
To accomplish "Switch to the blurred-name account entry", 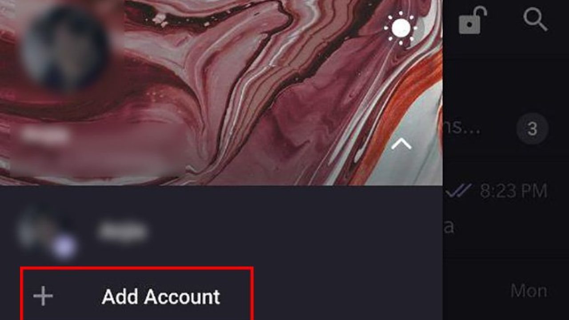I will (x=221, y=231).
